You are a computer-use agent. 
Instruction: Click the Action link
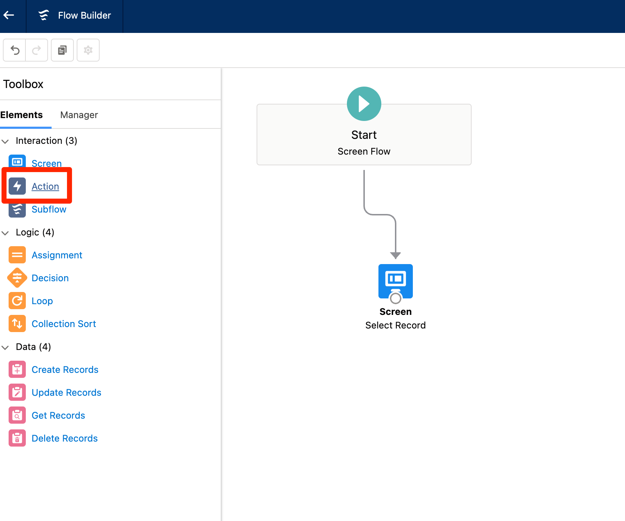click(45, 186)
